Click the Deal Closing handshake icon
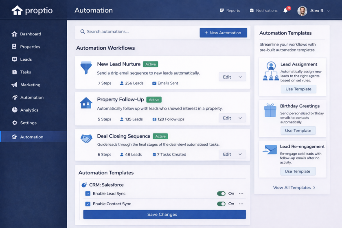The image size is (342, 228). (86, 139)
